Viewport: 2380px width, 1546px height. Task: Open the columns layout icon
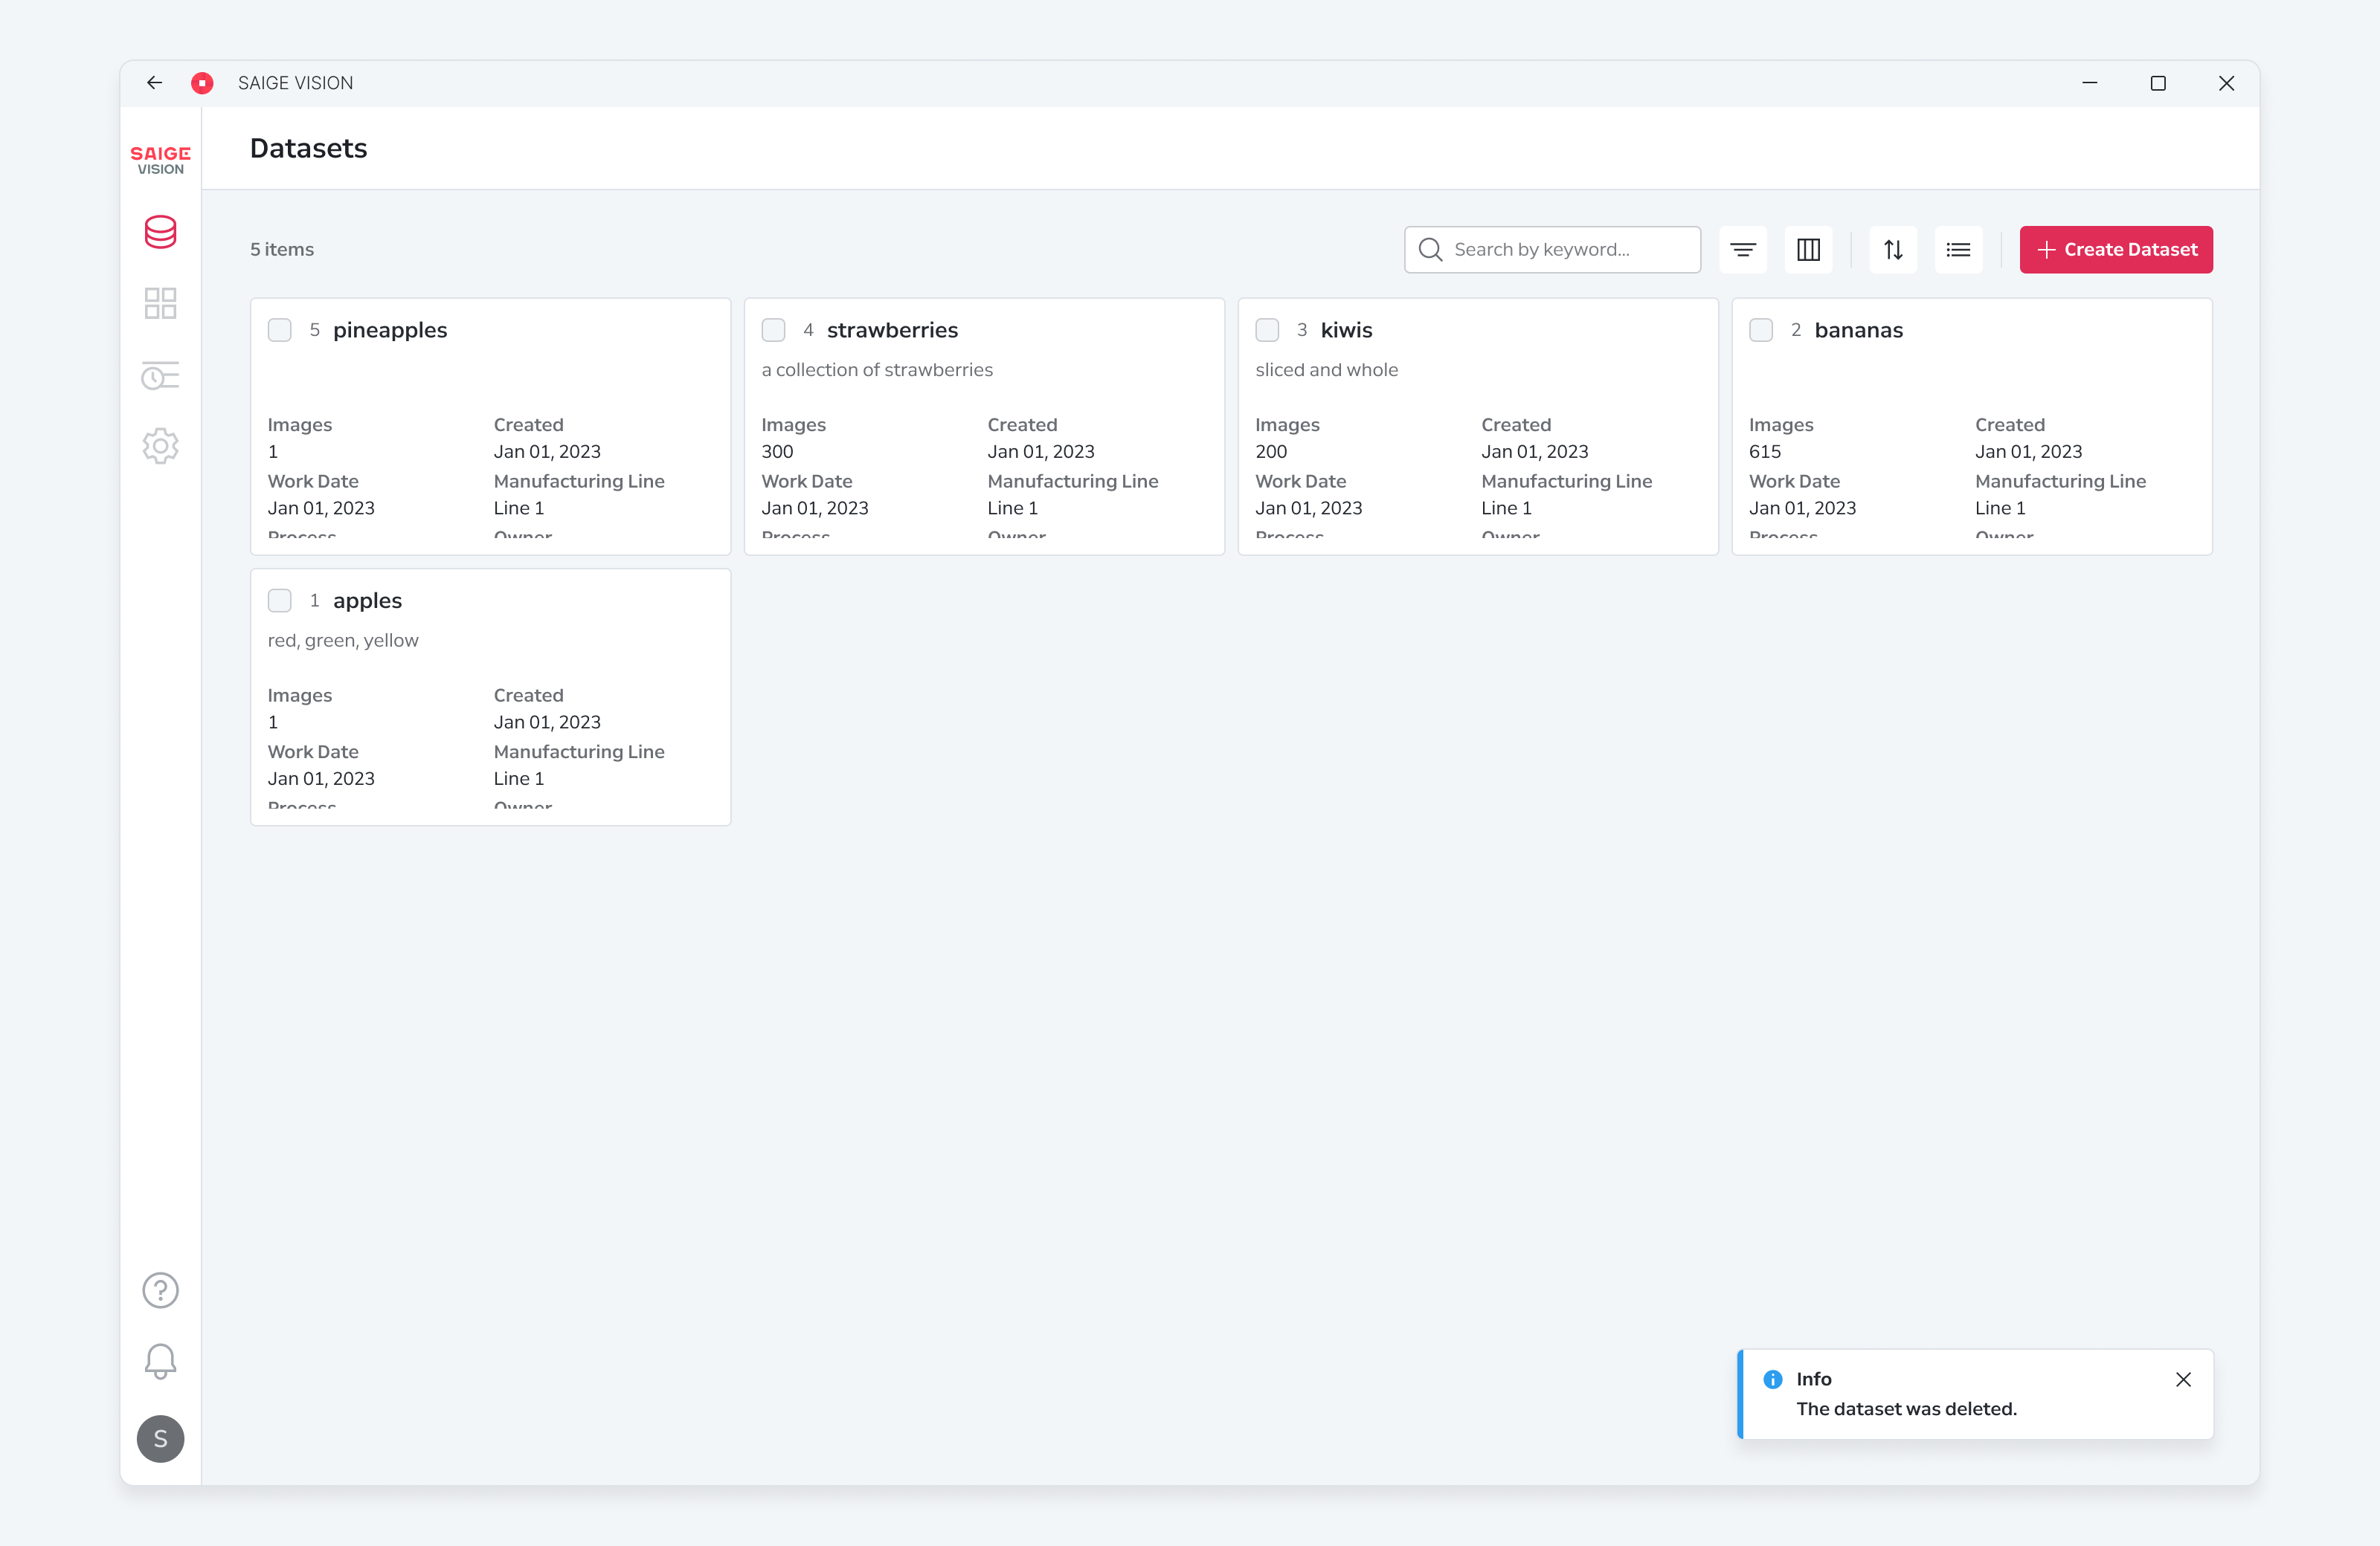click(x=1808, y=250)
